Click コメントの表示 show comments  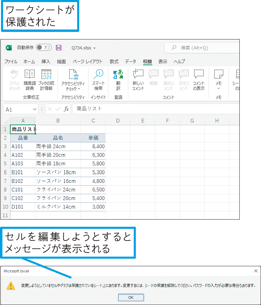(199, 80)
